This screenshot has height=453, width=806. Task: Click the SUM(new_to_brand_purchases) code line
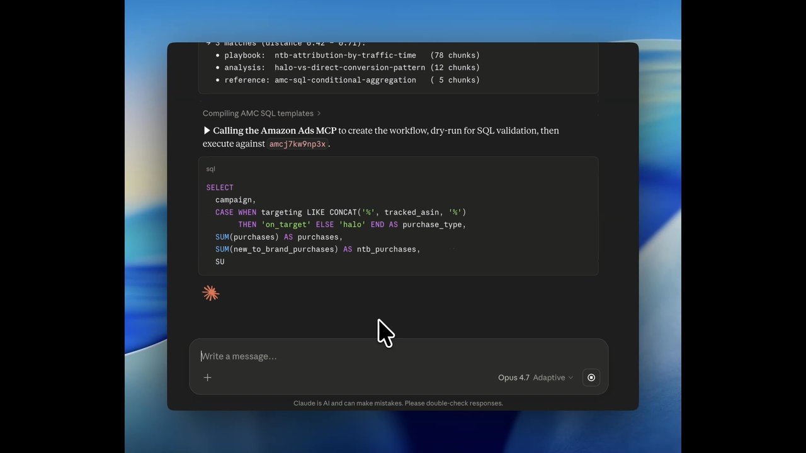[317, 249]
